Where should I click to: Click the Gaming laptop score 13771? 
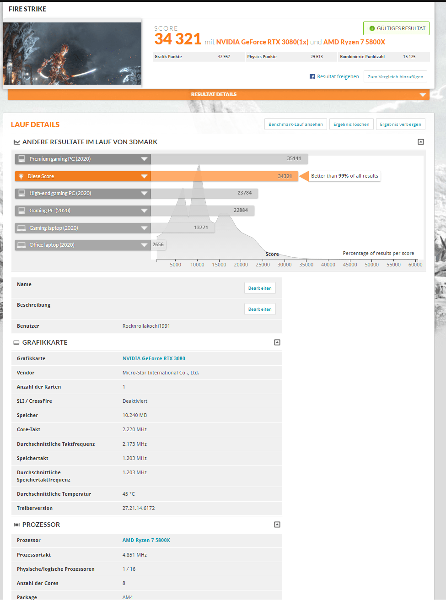point(201,228)
